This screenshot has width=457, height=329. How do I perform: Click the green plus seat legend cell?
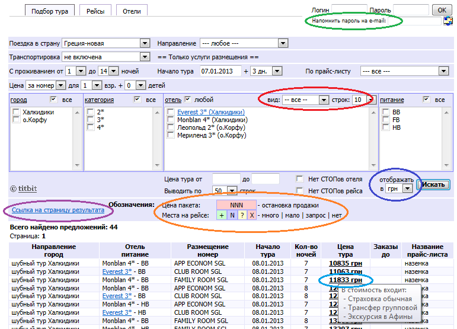(x=222, y=215)
